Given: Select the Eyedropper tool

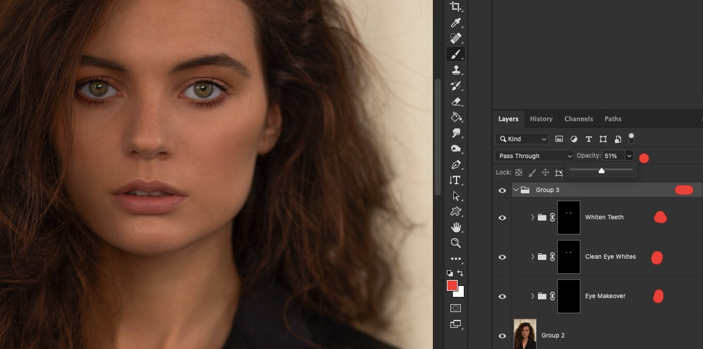Looking at the screenshot, I should tap(456, 22).
